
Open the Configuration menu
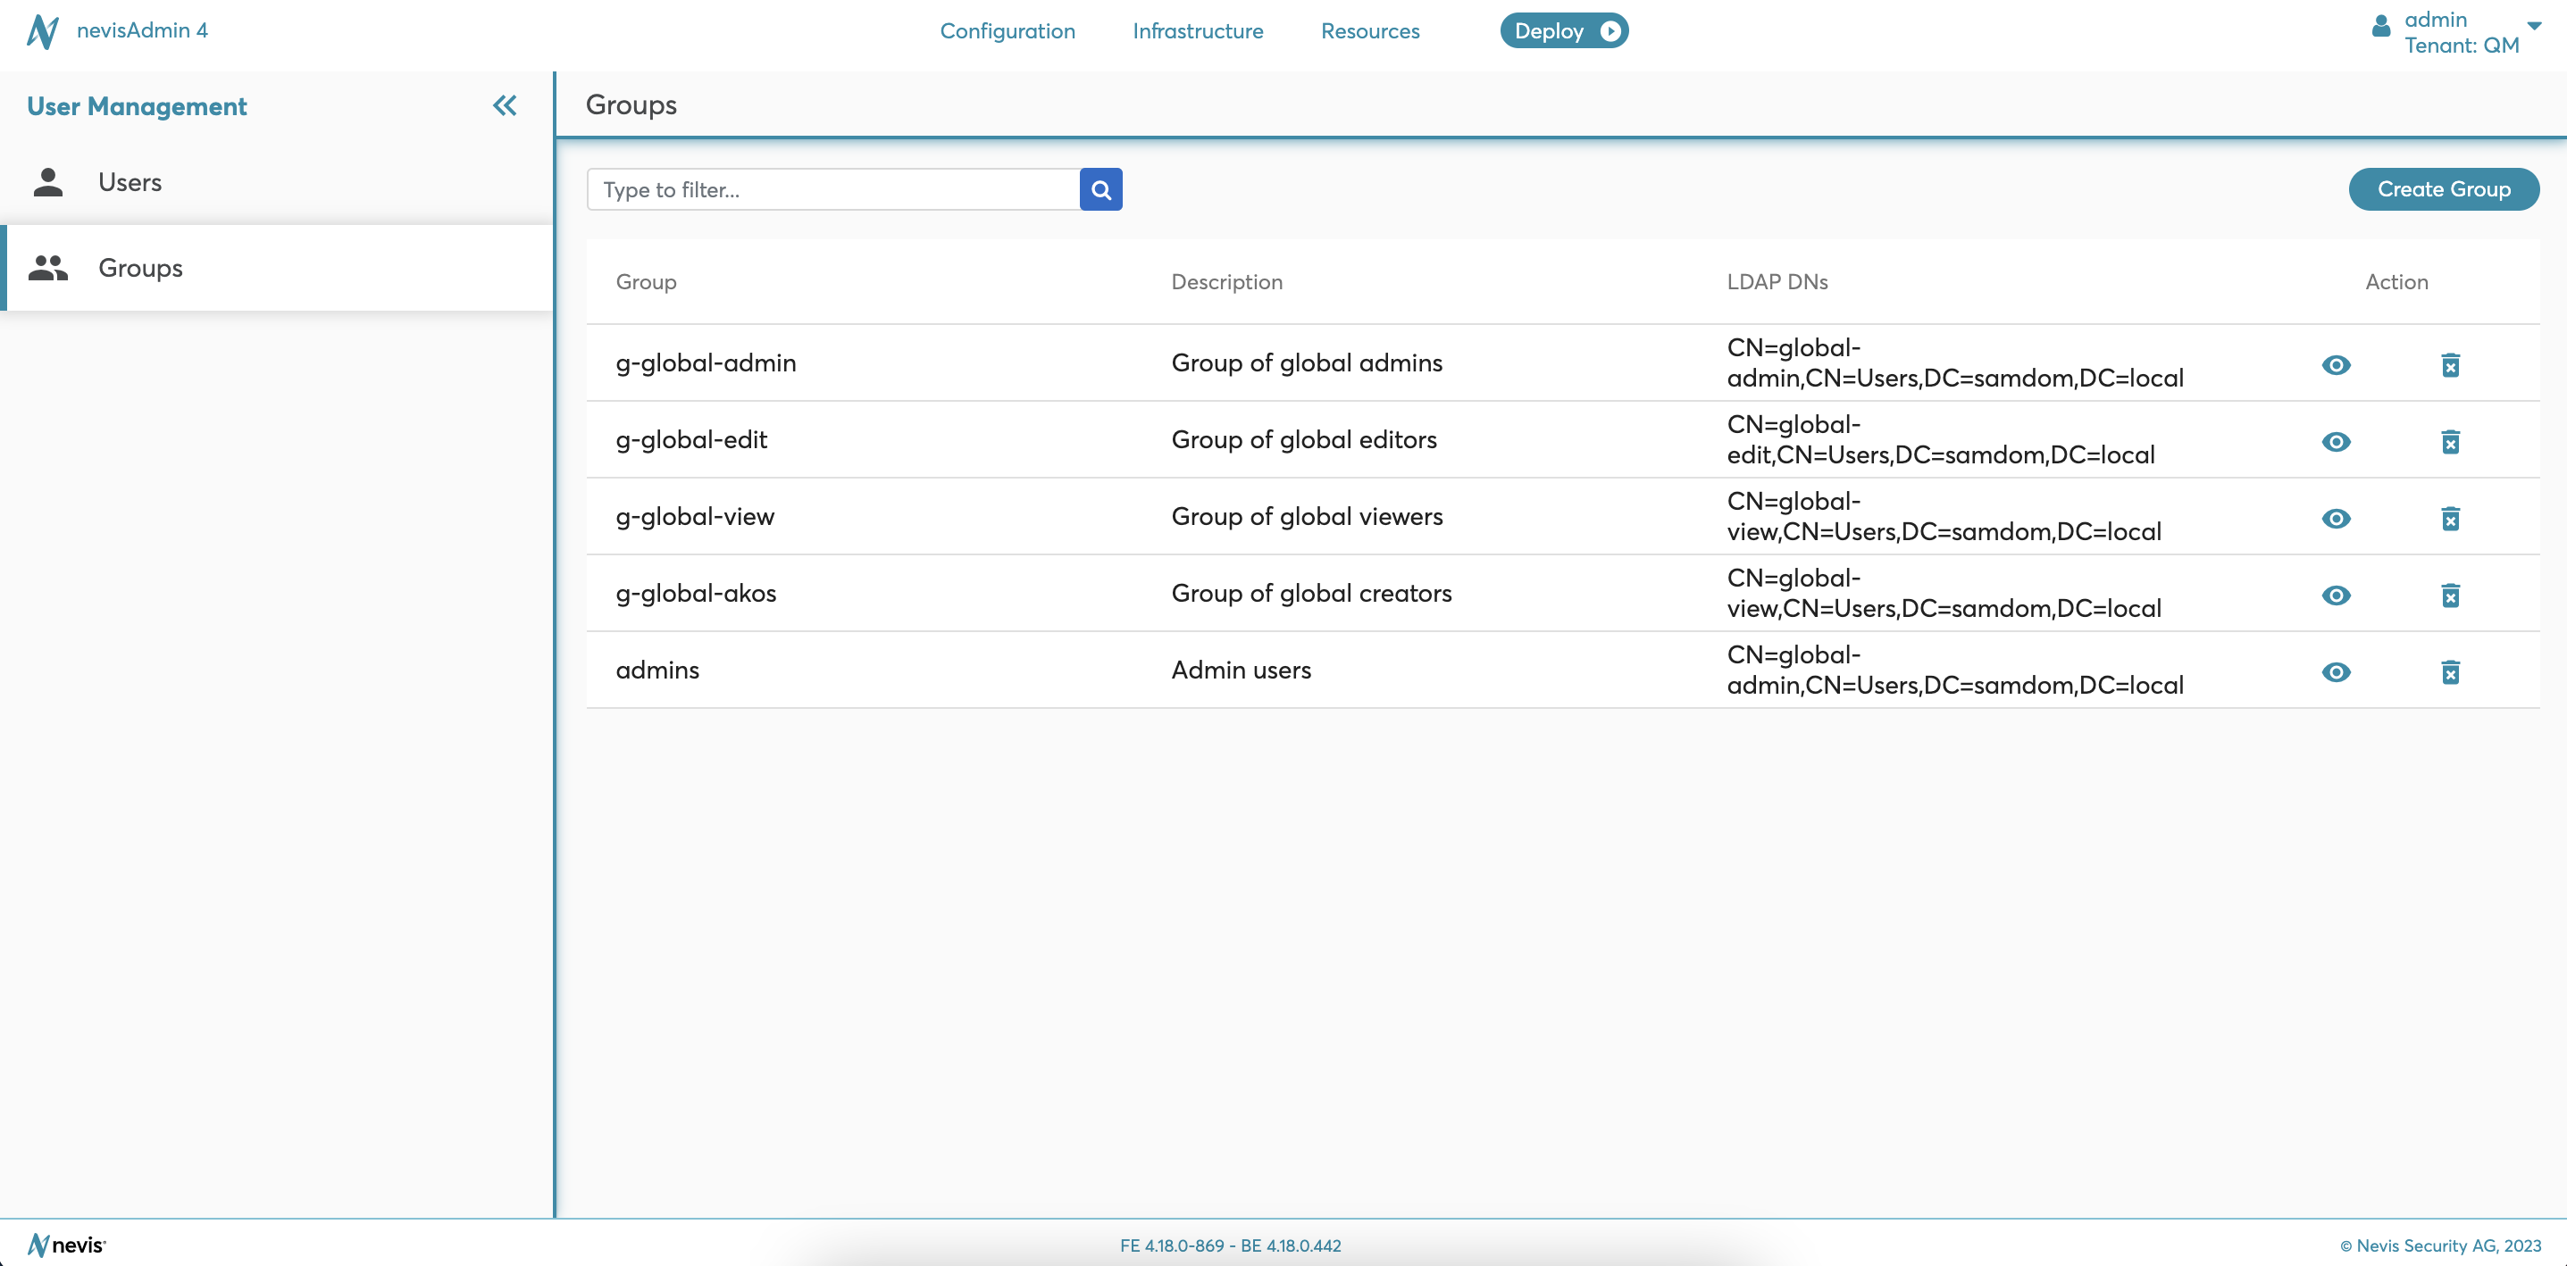click(1007, 29)
